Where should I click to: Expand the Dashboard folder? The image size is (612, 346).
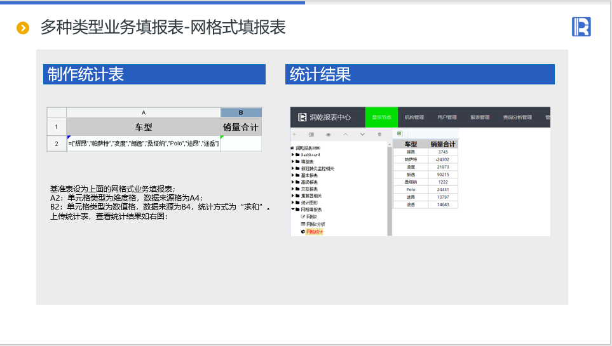coord(293,155)
